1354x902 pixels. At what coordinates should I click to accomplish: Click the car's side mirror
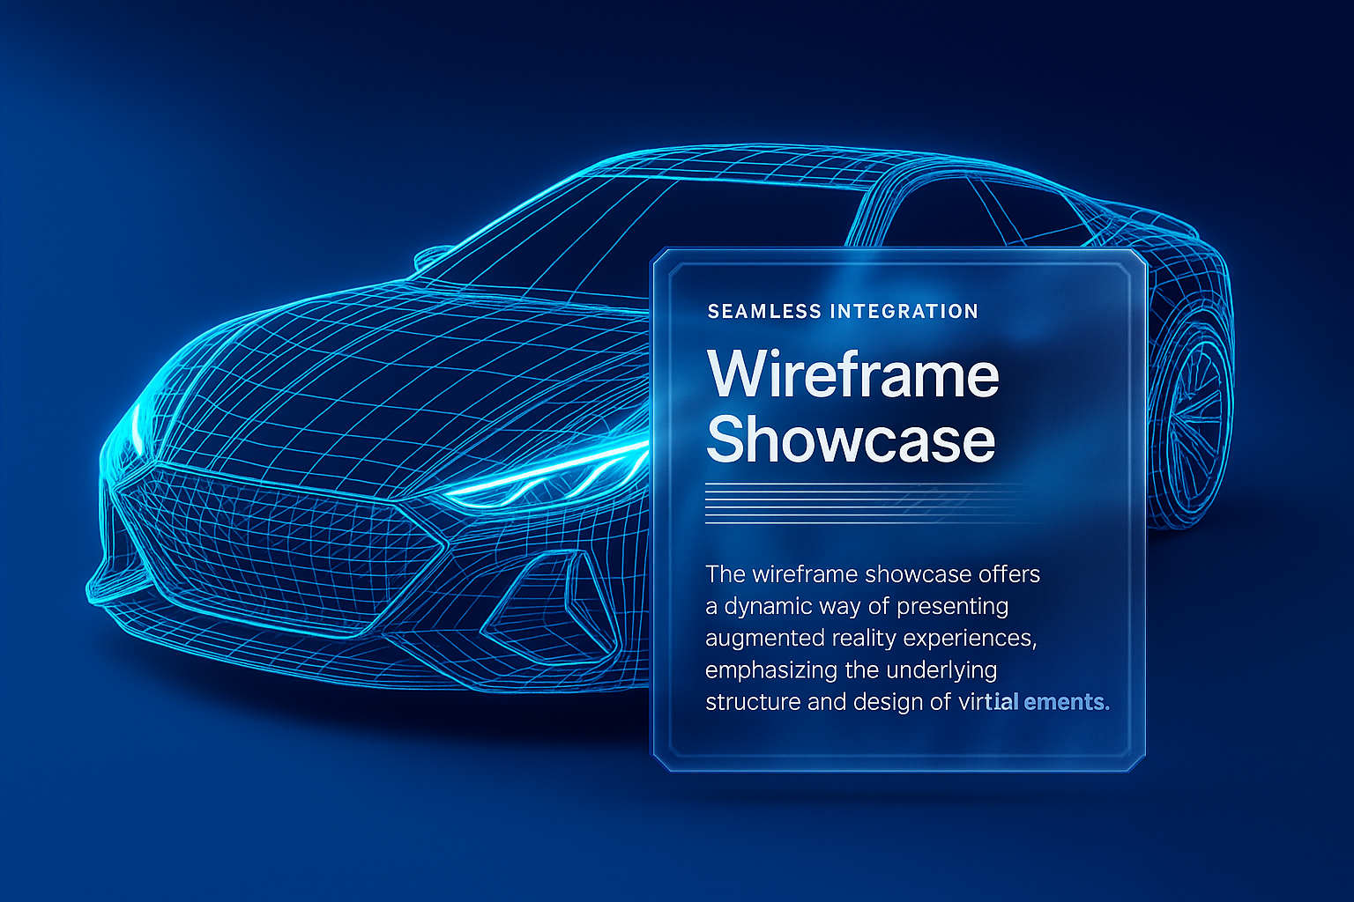click(430, 256)
